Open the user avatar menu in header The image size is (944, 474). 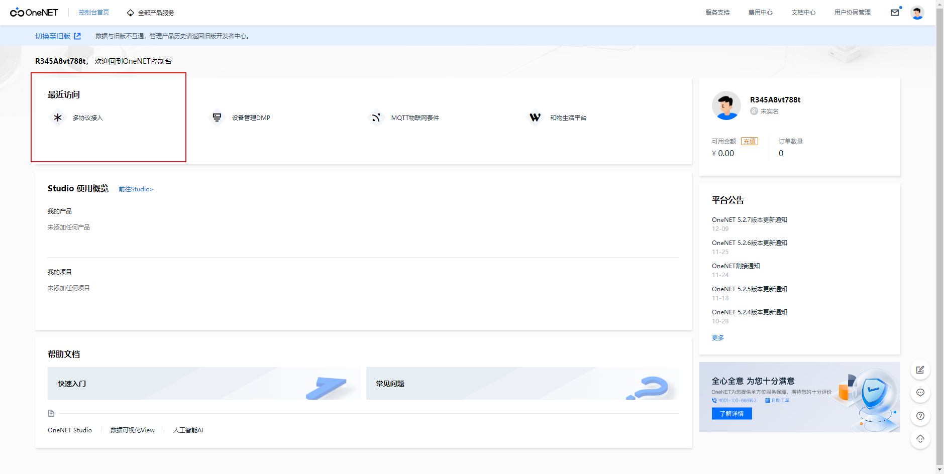click(x=917, y=13)
